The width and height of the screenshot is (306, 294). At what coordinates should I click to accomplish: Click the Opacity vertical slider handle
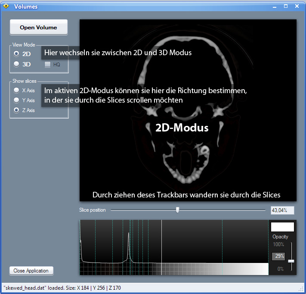click(291, 261)
